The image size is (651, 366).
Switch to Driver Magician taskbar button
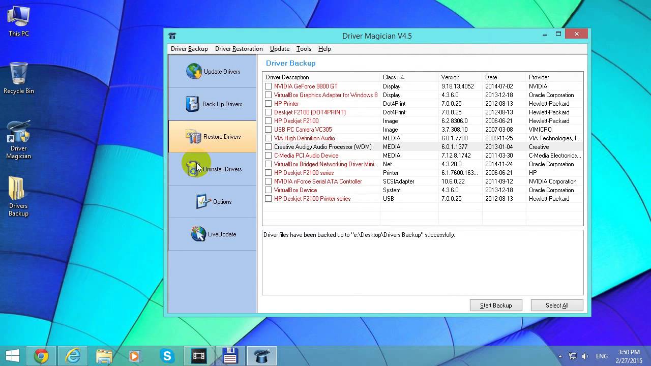tap(262, 356)
